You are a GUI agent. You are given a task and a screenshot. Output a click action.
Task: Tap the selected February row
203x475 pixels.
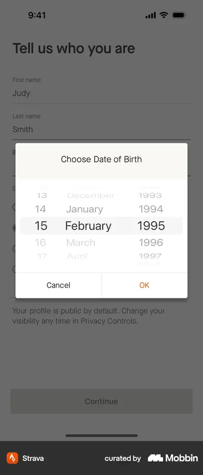tap(101, 226)
